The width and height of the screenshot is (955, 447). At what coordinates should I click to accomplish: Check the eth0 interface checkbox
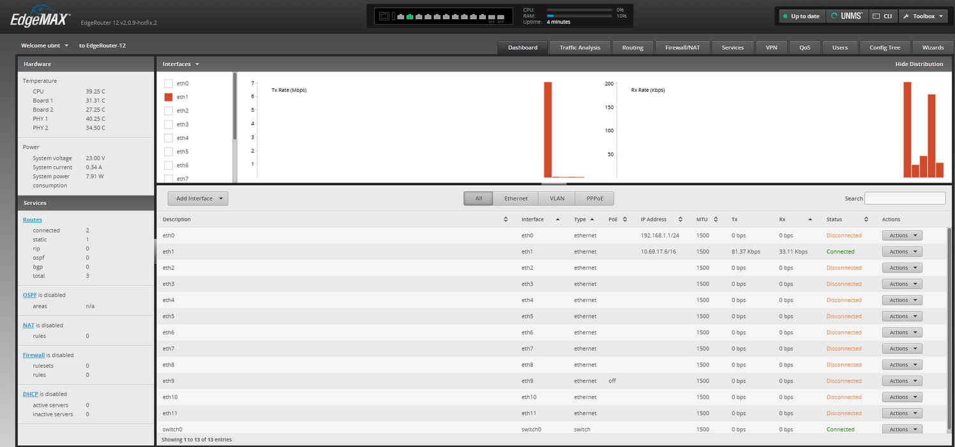click(x=169, y=84)
